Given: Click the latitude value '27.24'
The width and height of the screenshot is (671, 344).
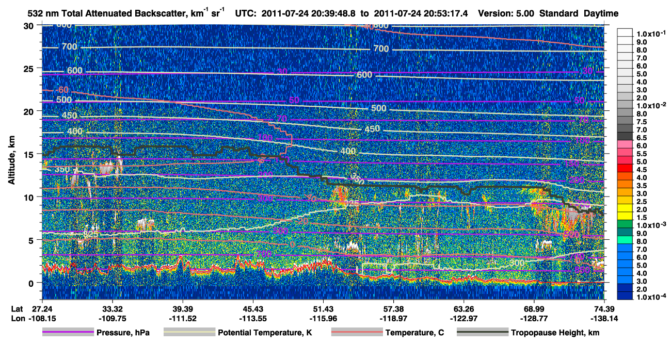Looking at the screenshot, I should [x=43, y=308].
